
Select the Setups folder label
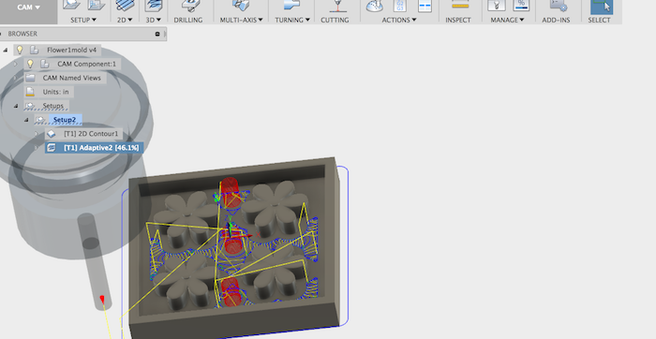[53, 106]
